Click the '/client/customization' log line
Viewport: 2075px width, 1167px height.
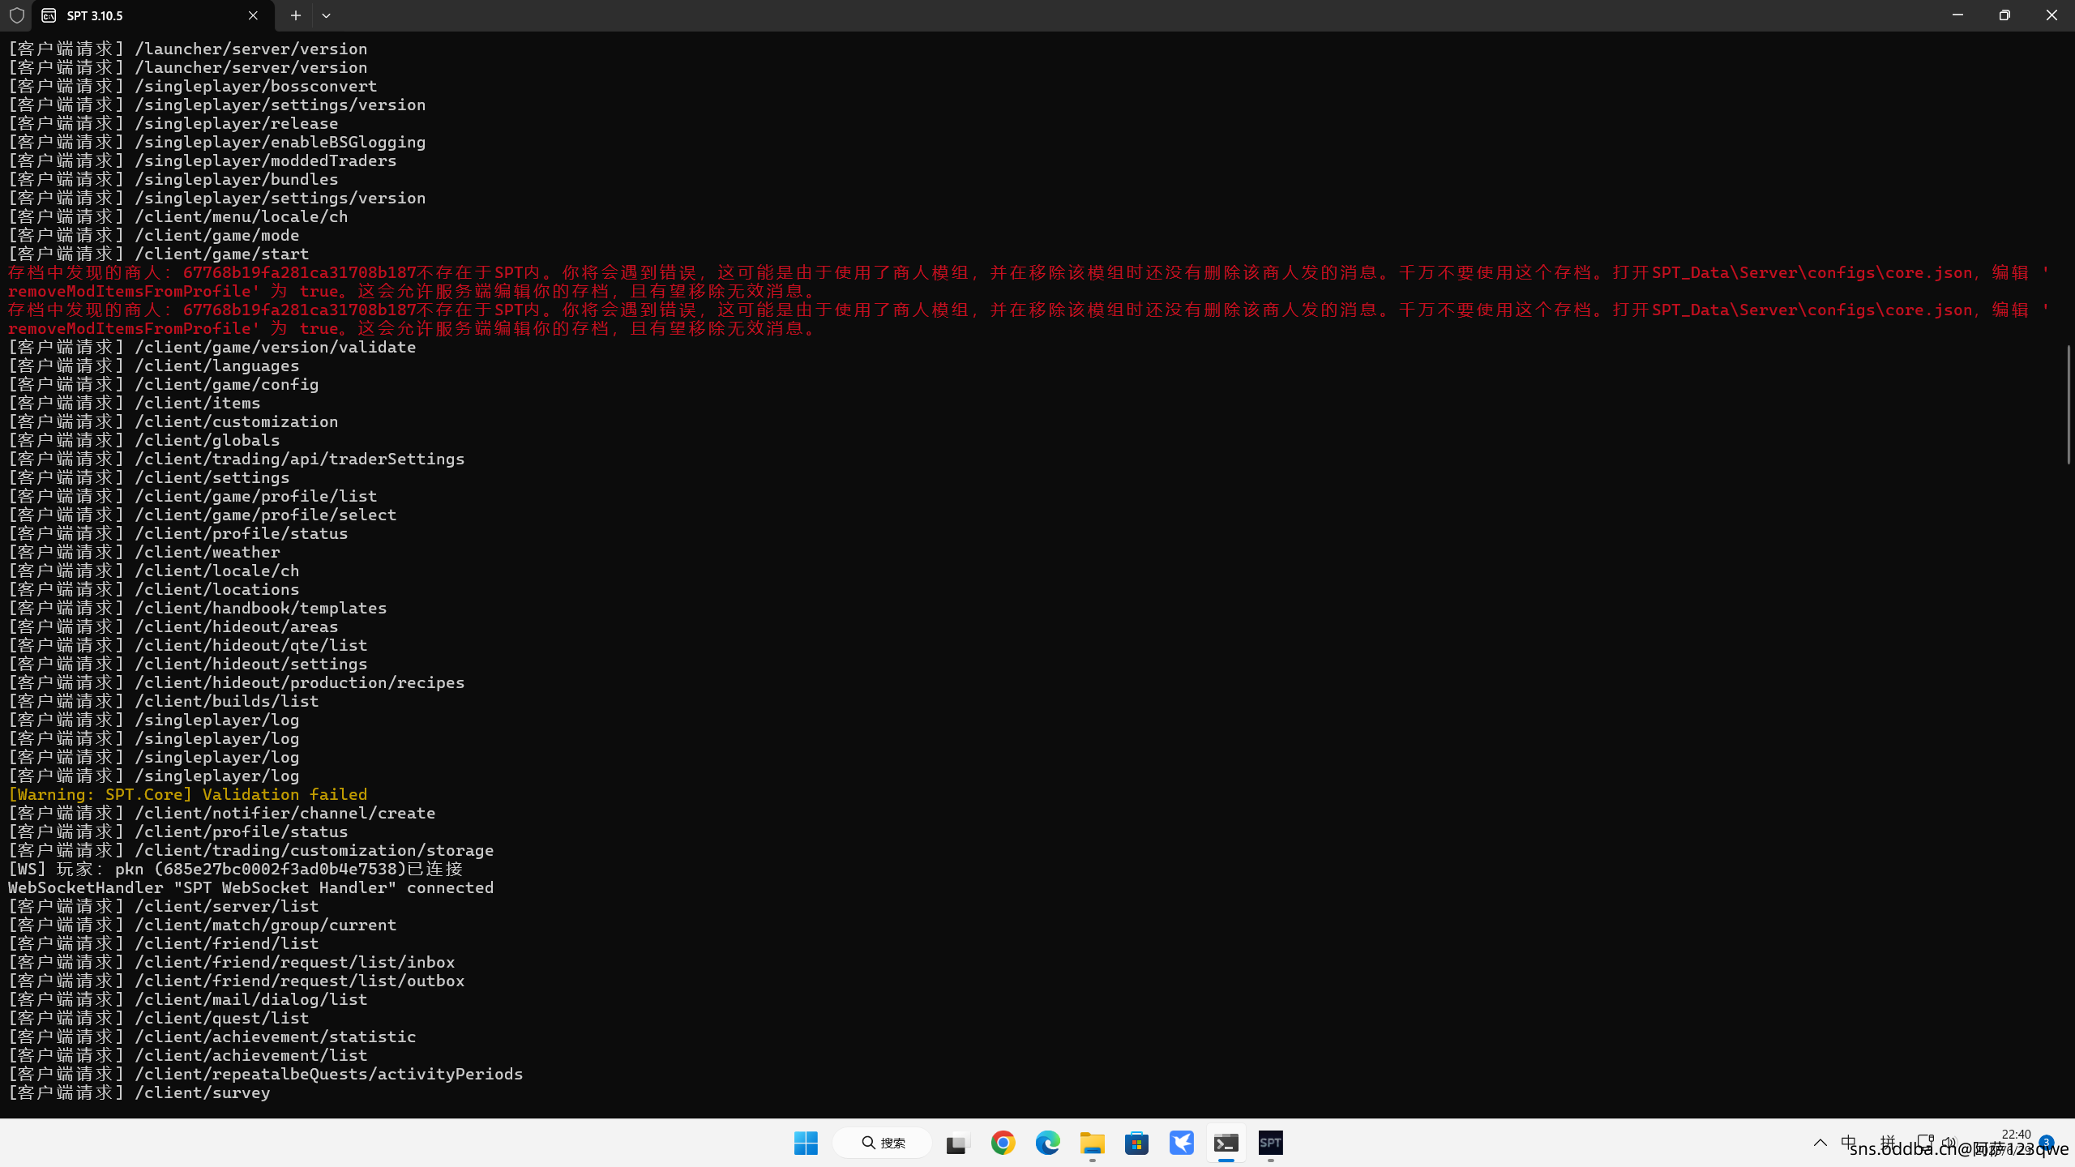173,421
